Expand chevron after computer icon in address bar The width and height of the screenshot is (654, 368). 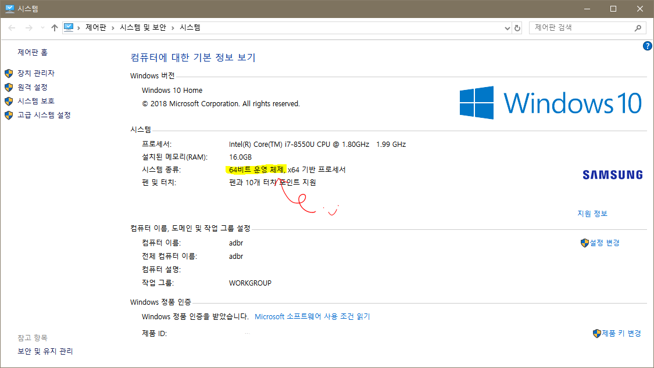(78, 28)
